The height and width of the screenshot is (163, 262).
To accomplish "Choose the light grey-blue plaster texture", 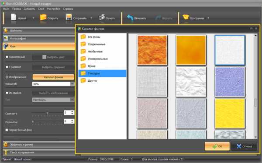I will pos(191,114).
